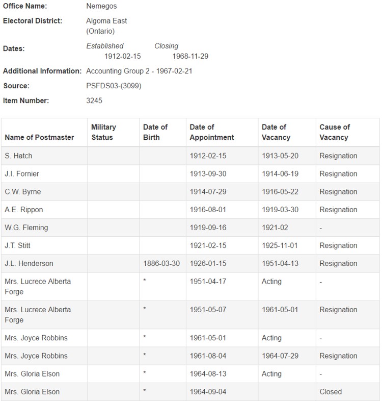The image size is (382, 401).
Task: Select the S. Hatch postmaster row name
Action: [18, 156]
